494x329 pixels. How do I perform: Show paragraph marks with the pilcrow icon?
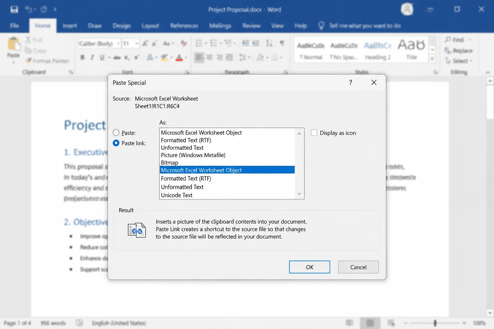282,43
